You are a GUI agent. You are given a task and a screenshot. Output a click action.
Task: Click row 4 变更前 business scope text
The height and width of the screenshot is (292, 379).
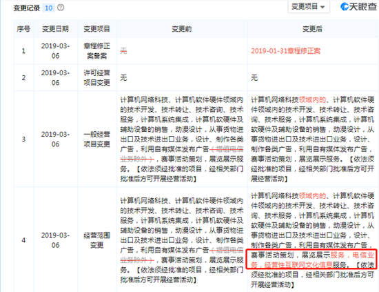point(182,240)
